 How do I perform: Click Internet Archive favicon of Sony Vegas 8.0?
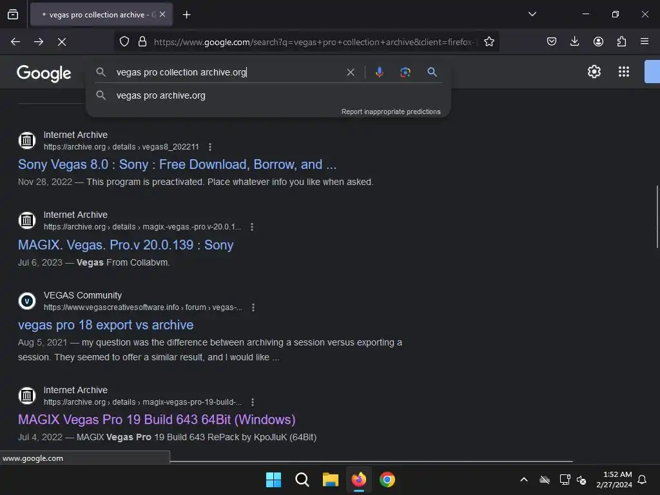click(x=27, y=140)
